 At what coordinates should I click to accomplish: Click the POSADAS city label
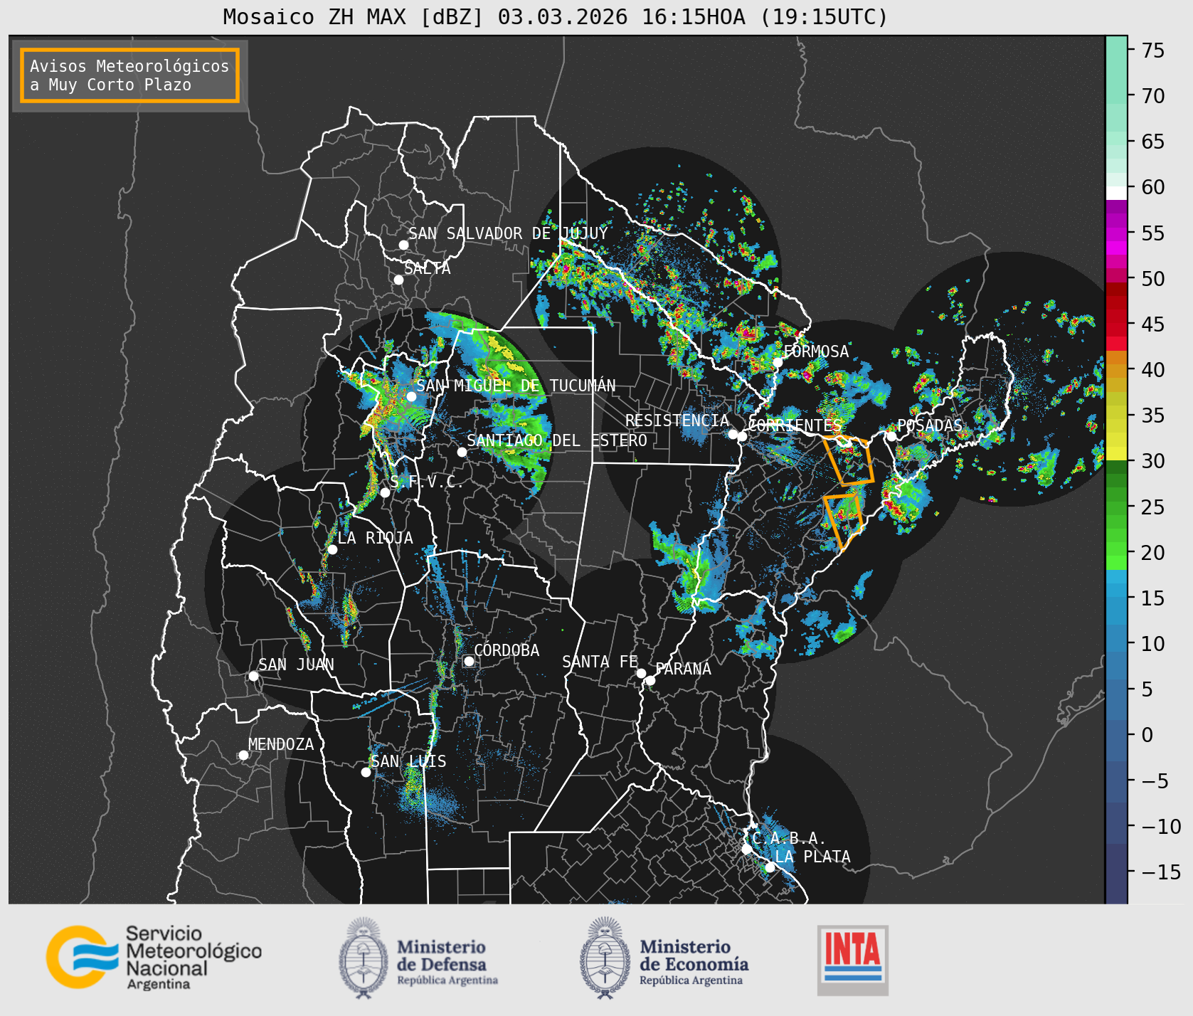click(x=929, y=425)
